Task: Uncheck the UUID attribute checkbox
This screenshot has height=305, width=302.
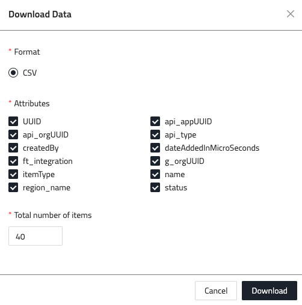Action: pyautogui.click(x=13, y=121)
